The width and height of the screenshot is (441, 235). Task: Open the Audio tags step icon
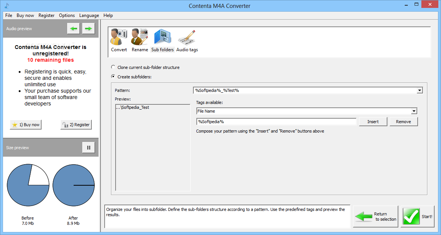pos(187,40)
